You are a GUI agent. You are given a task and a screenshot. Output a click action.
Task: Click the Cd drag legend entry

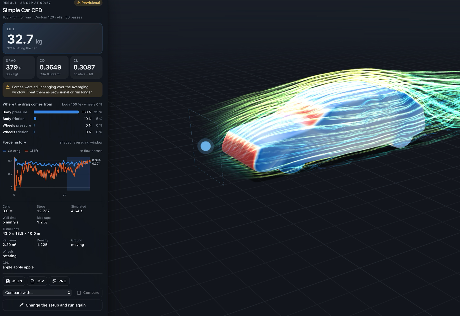click(11, 151)
